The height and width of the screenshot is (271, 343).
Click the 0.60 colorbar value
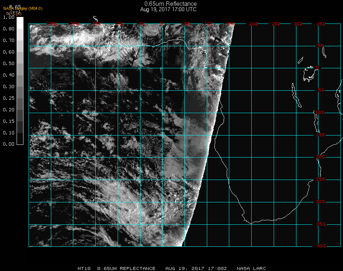pos(9,52)
